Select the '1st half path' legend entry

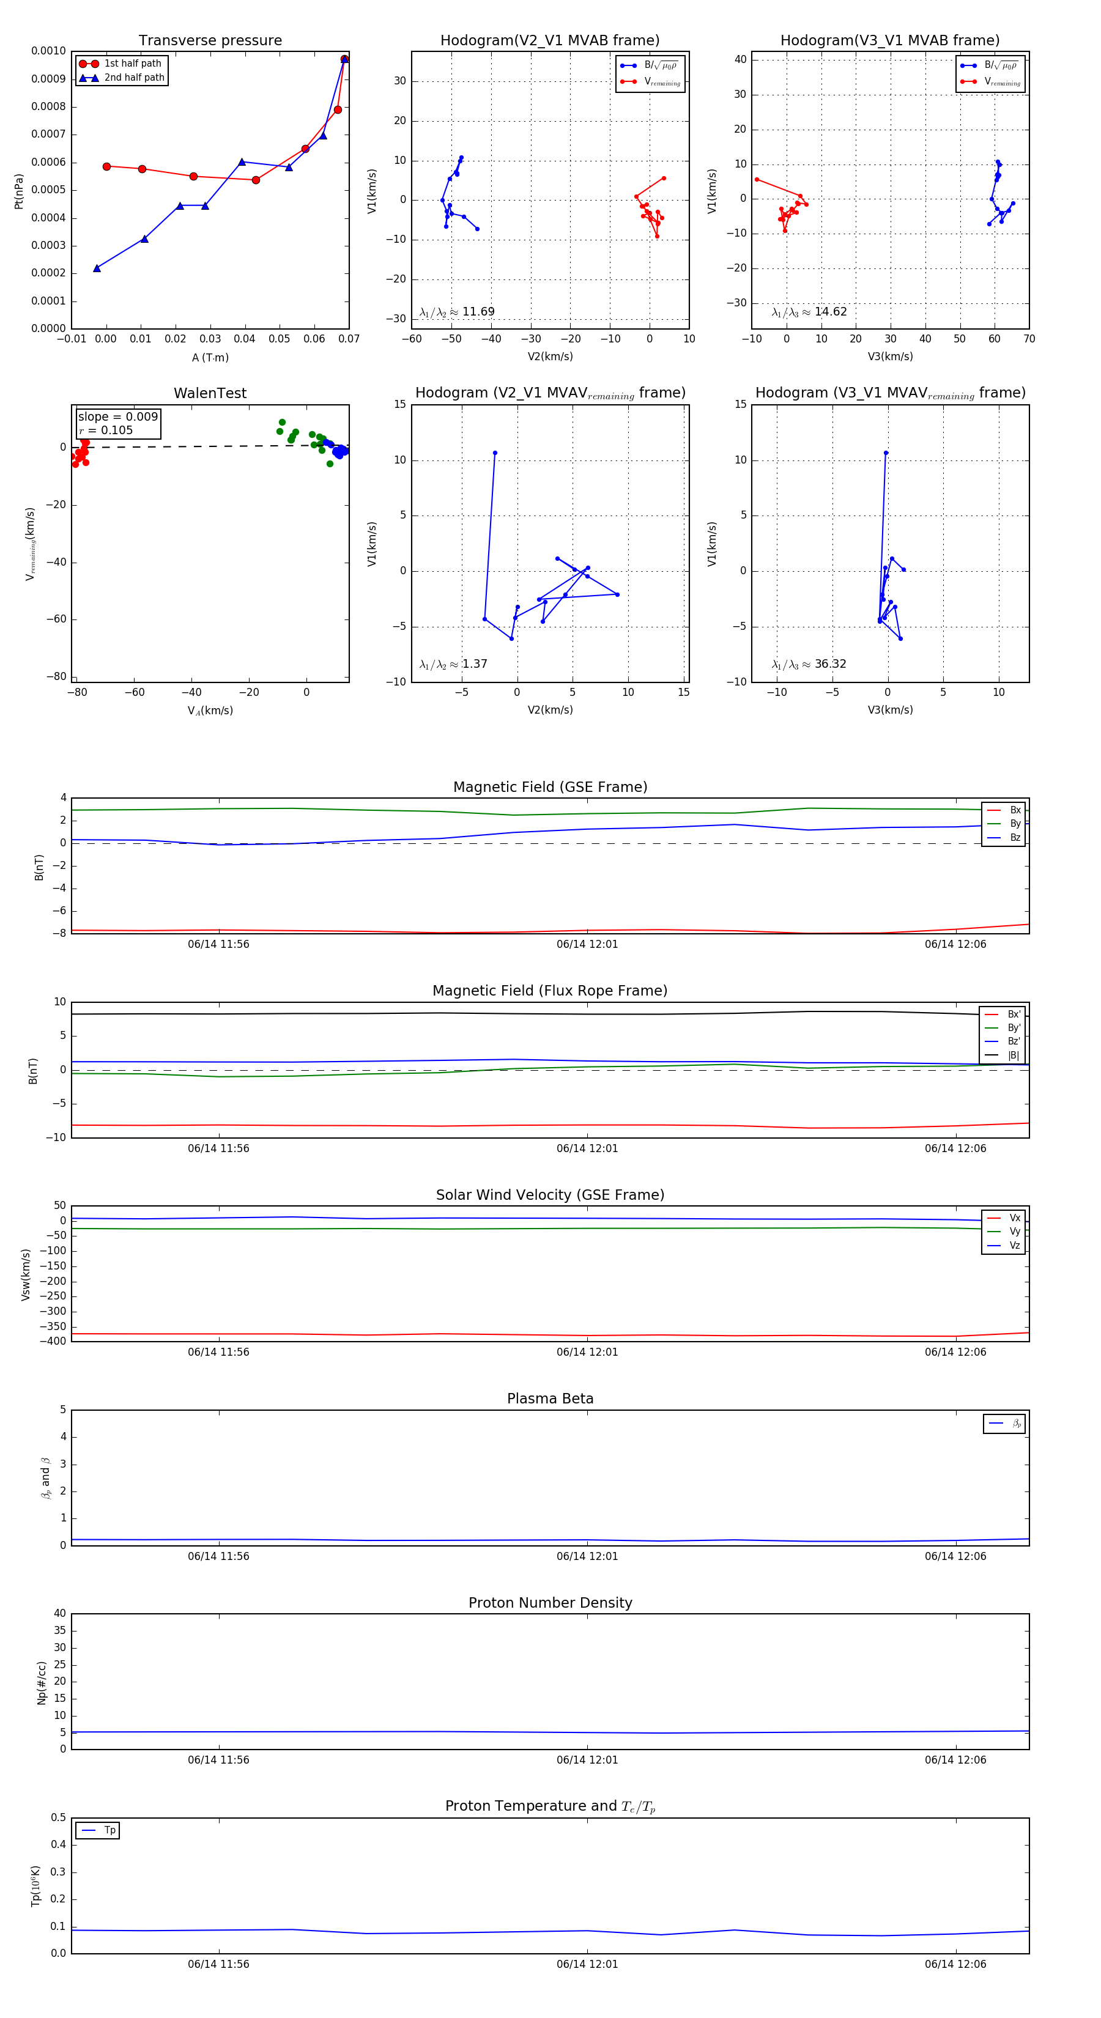pos(122,64)
